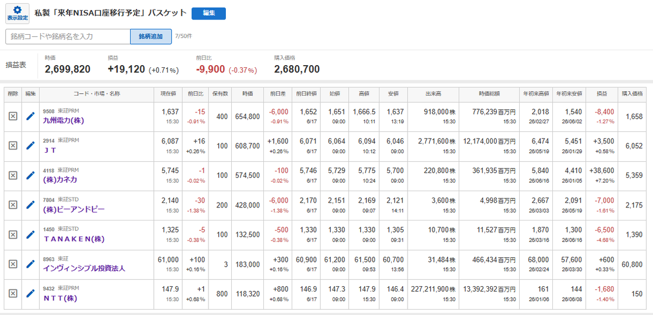Click the コード・市場・名称 column header
This screenshot has width=653, height=315.
pyautogui.click(x=96, y=94)
